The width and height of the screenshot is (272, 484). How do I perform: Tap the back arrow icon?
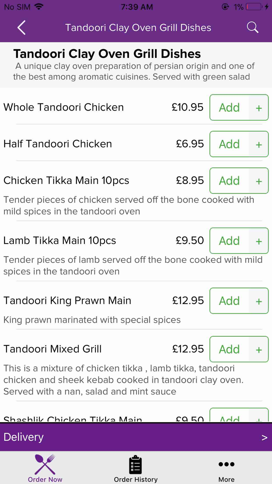pyautogui.click(x=21, y=27)
